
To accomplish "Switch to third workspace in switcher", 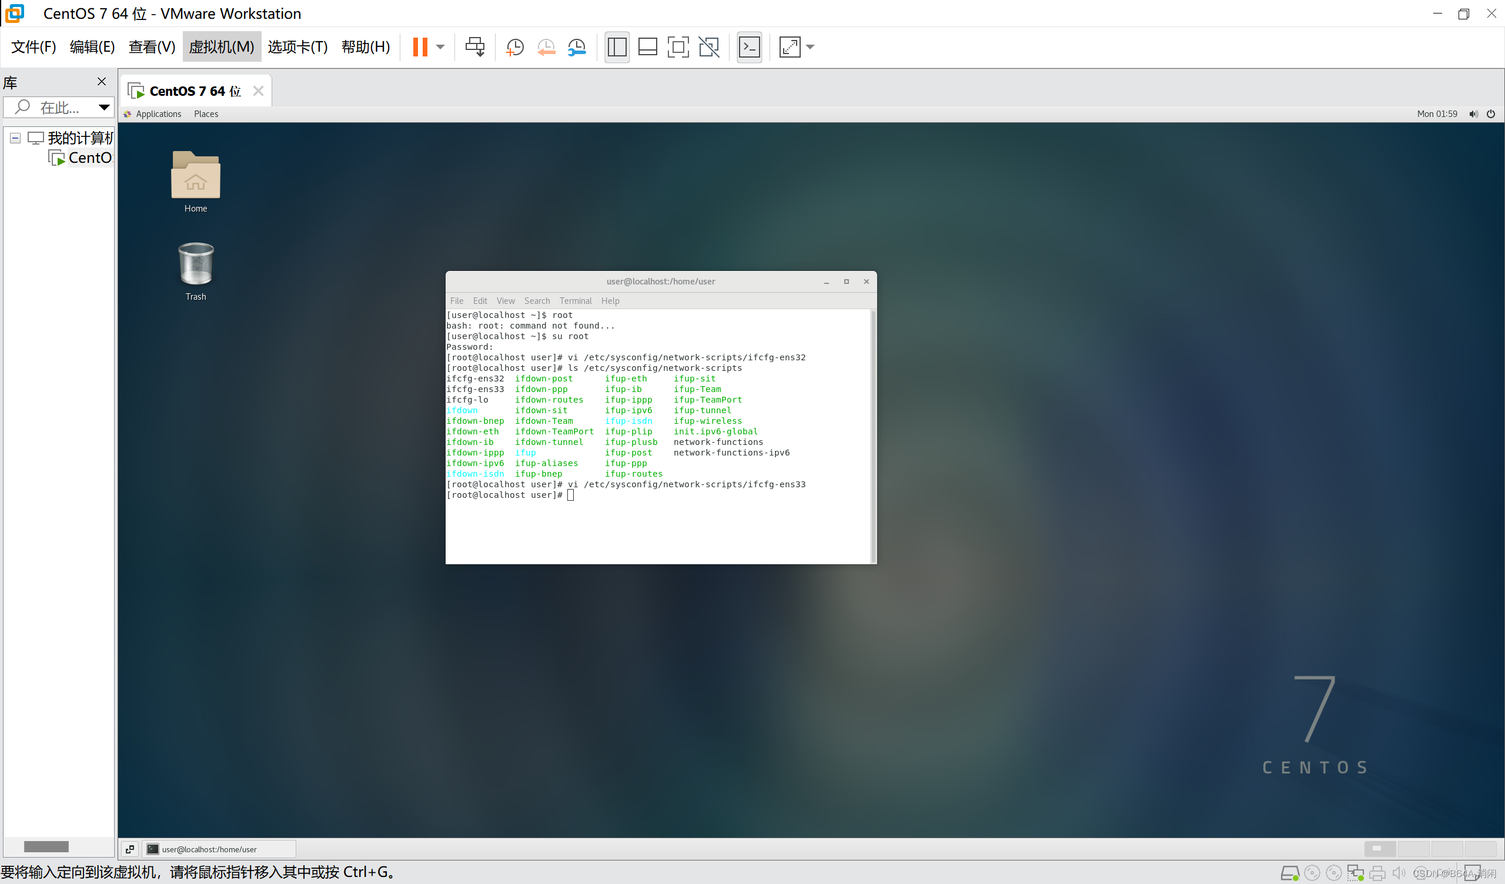I will coord(1446,849).
